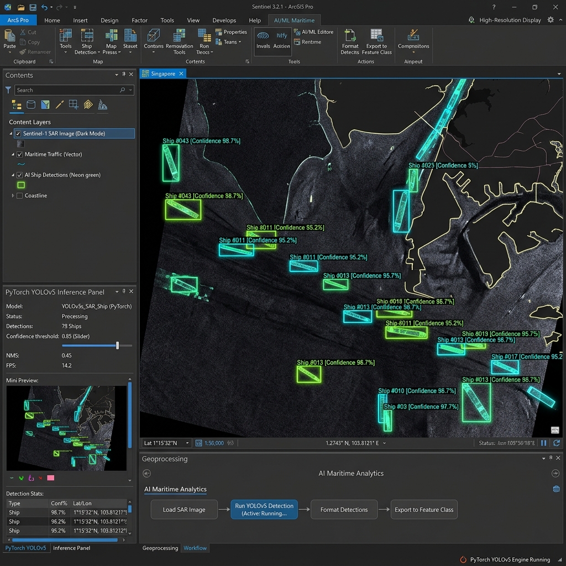Click Run YOLOv5 Detection active button

[264, 510]
